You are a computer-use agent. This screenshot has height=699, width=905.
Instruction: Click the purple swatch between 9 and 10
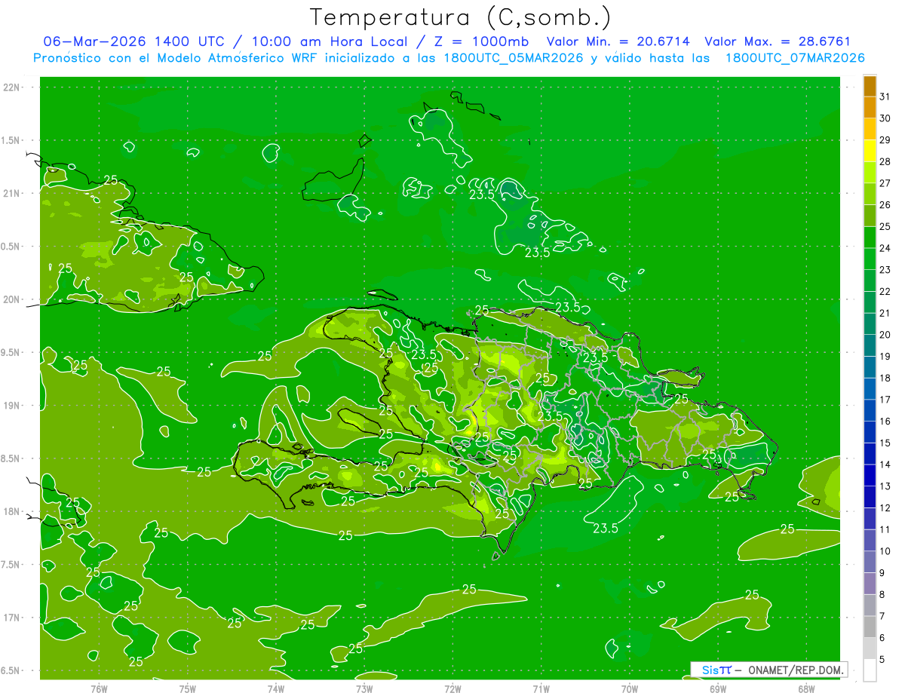tap(870, 562)
